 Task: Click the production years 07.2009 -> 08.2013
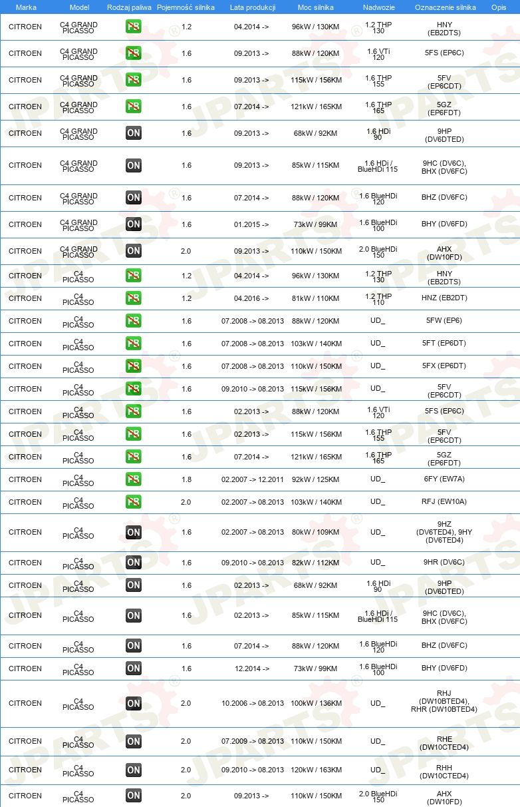pos(253,741)
